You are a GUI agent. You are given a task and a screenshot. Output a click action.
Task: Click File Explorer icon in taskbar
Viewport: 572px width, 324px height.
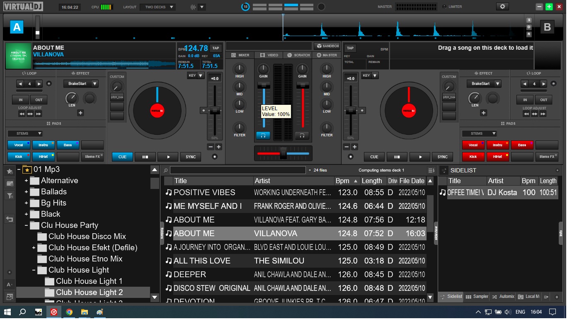(x=84, y=312)
